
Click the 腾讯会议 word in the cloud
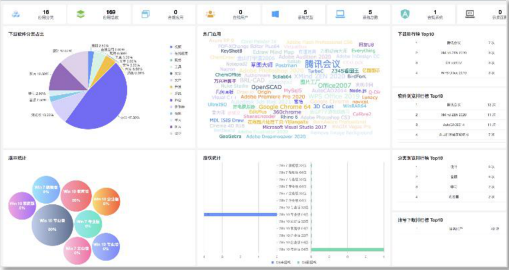pyautogui.click(x=322, y=63)
